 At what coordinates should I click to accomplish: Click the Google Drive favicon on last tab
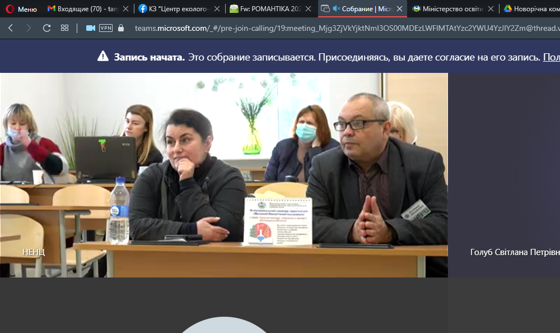pos(508,8)
